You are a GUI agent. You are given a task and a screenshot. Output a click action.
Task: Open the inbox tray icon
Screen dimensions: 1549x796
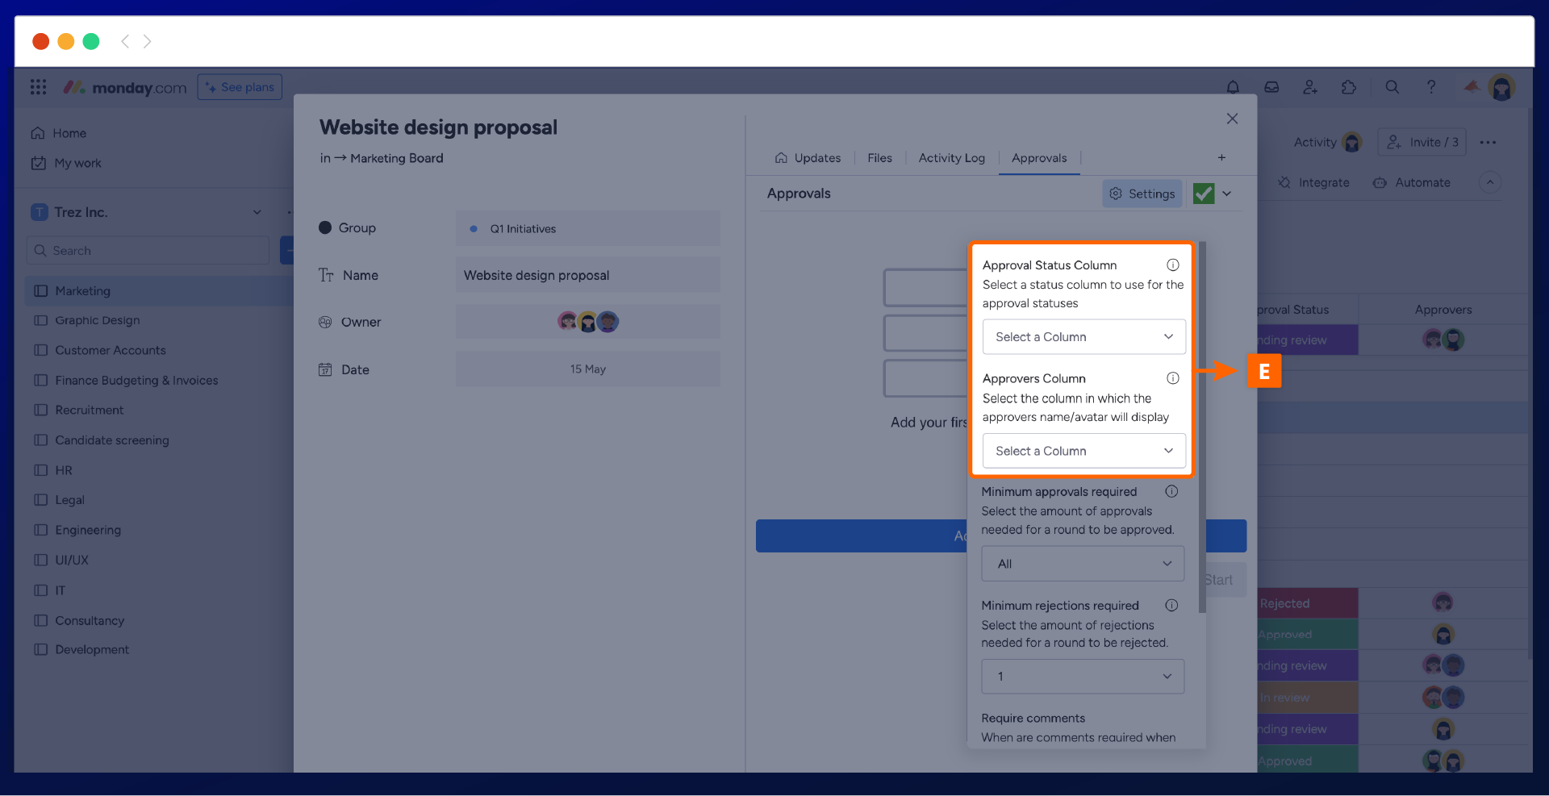1271,87
